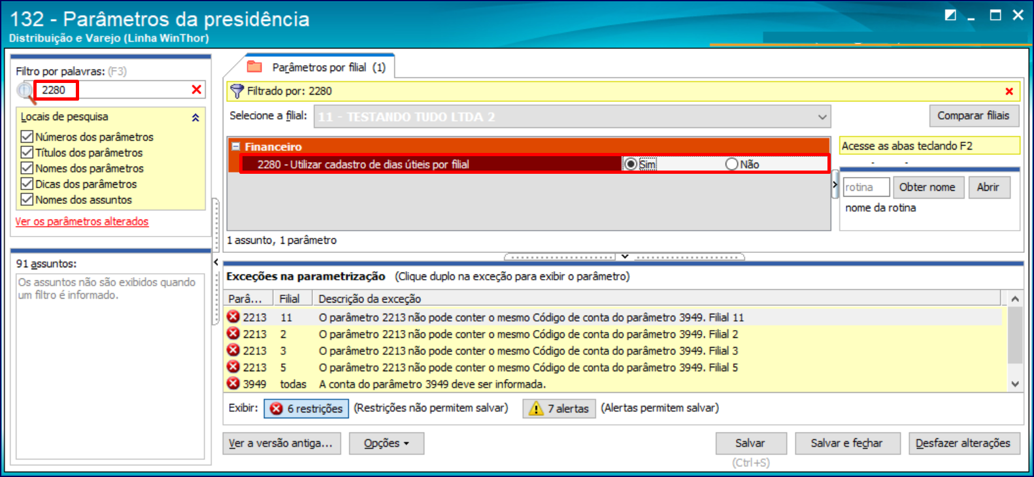Click the 'Acesse as abas teclando F2' hint

(929, 146)
